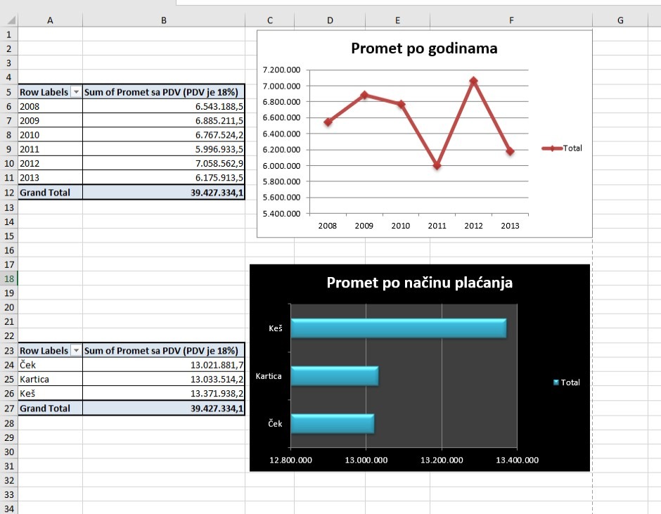This screenshot has width=661, height=514.
Task: Click the 2011 category label below line chart
Action: (x=437, y=226)
